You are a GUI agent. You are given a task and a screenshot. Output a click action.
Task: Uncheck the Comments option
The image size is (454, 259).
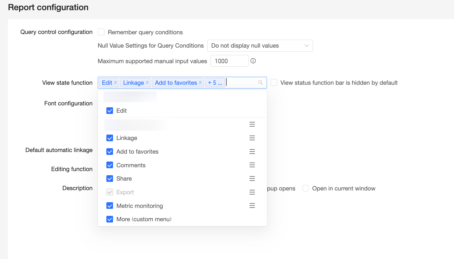(110, 165)
